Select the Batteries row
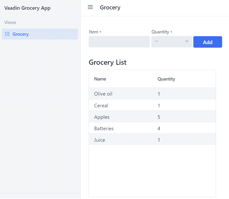The width and height of the screenshot is (229, 199). click(104, 128)
